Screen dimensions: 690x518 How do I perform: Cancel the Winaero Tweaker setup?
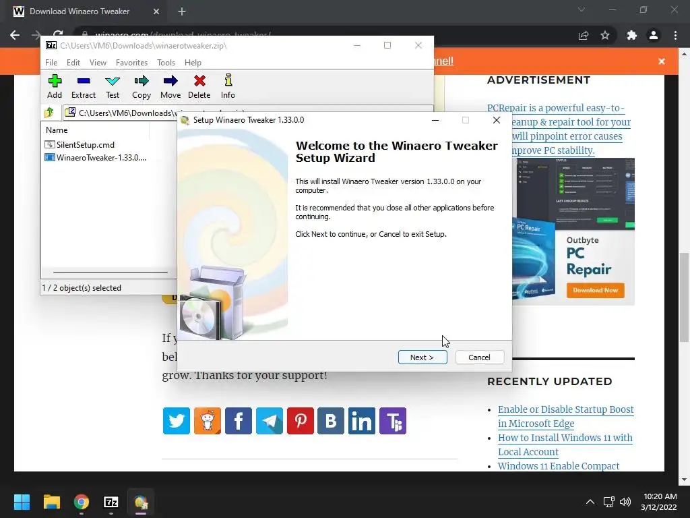pyautogui.click(x=479, y=357)
